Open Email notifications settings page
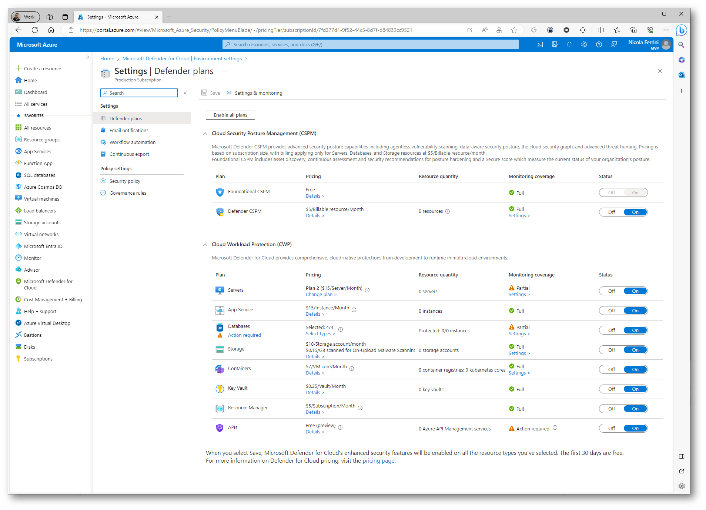This screenshot has width=706, height=510. point(129,130)
